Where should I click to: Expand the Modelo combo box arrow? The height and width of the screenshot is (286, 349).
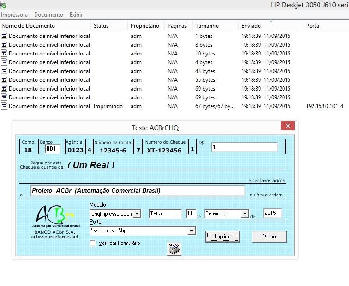point(137,214)
